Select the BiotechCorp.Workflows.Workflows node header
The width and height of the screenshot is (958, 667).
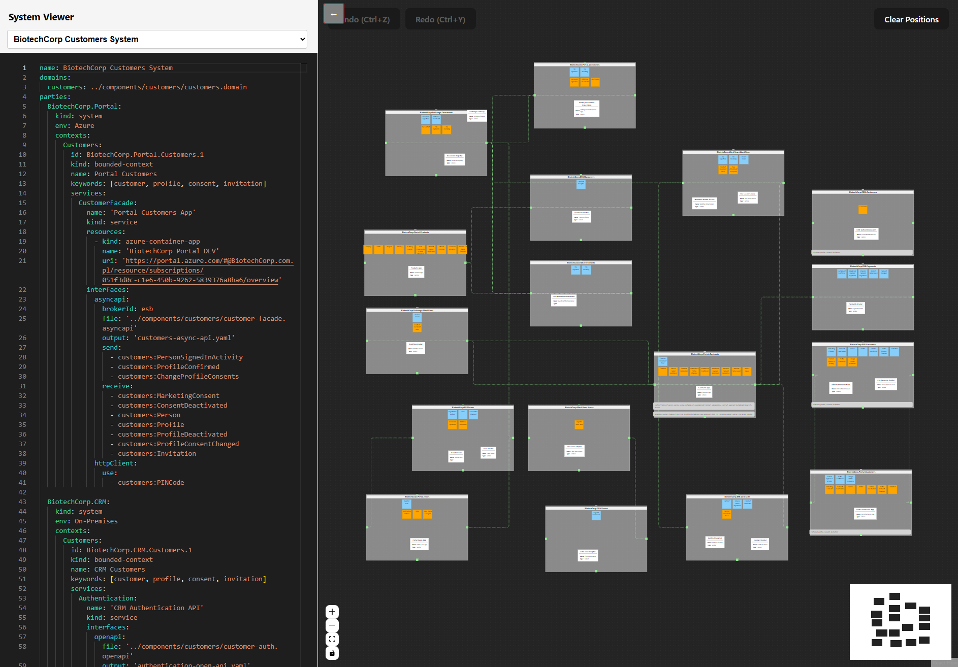(733, 152)
